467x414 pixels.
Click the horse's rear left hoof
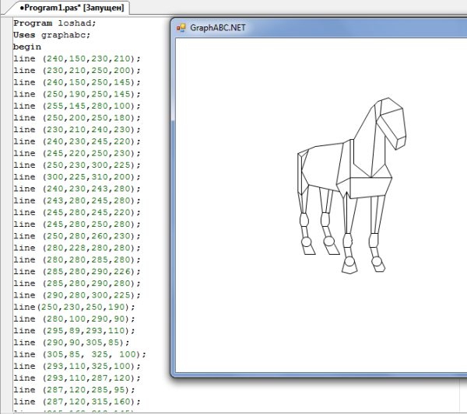pyautogui.click(x=307, y=245)
